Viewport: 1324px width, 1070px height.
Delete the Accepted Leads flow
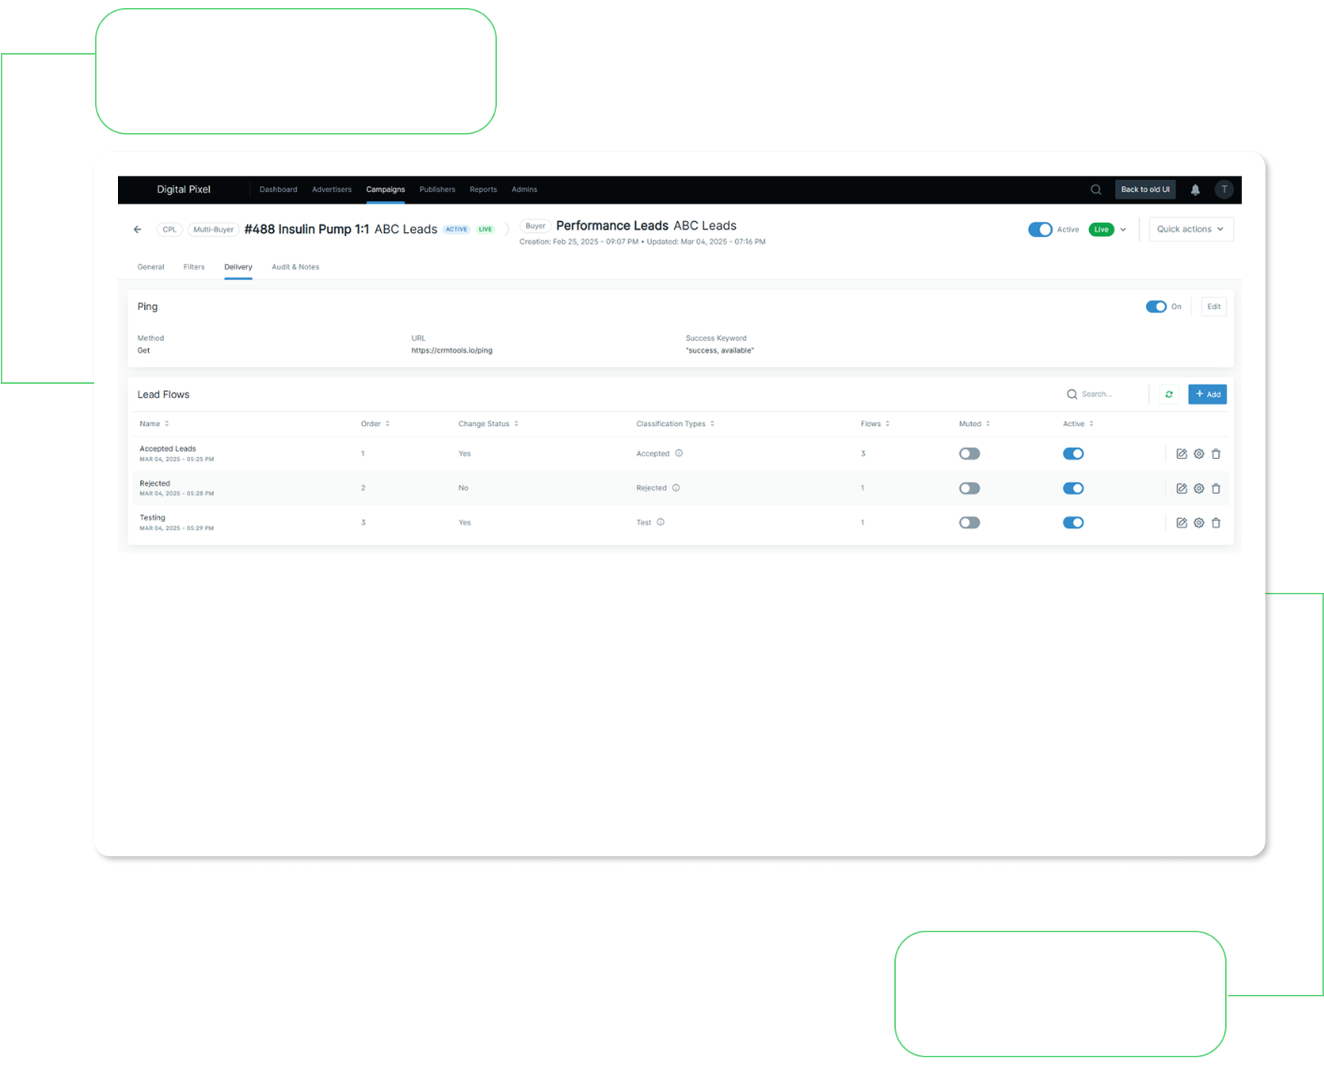pyautogui.click(x=1216, y=454)
